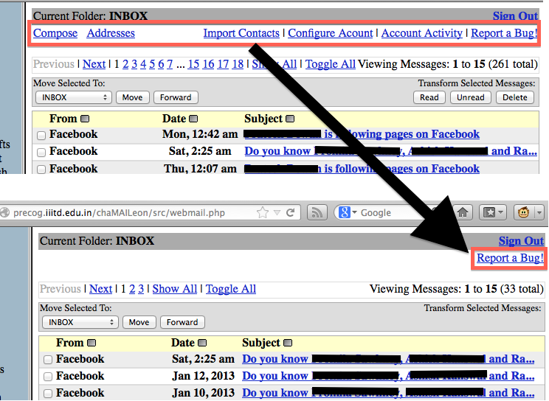Open the upper INBOX move-to folder dropdown

pos(73,97)
